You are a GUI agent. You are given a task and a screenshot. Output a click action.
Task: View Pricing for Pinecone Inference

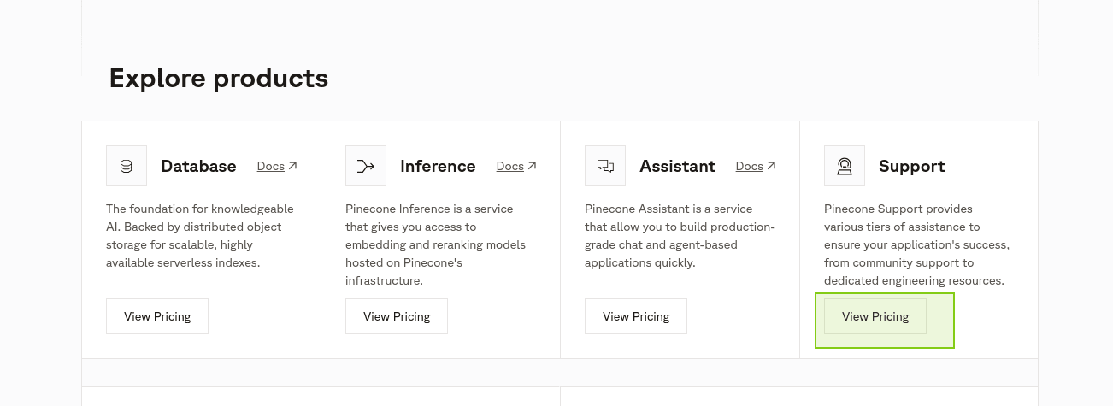[x=397, y=316]
